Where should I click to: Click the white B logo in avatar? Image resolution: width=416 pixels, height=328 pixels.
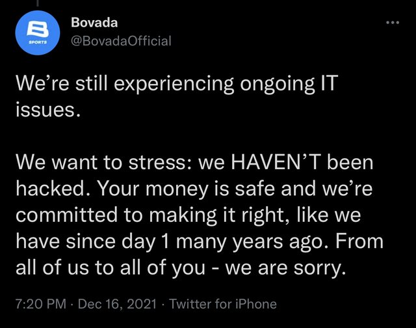coord(38,29)
